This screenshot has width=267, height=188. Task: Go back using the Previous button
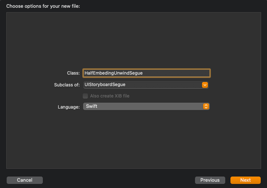tap(210, 180)
